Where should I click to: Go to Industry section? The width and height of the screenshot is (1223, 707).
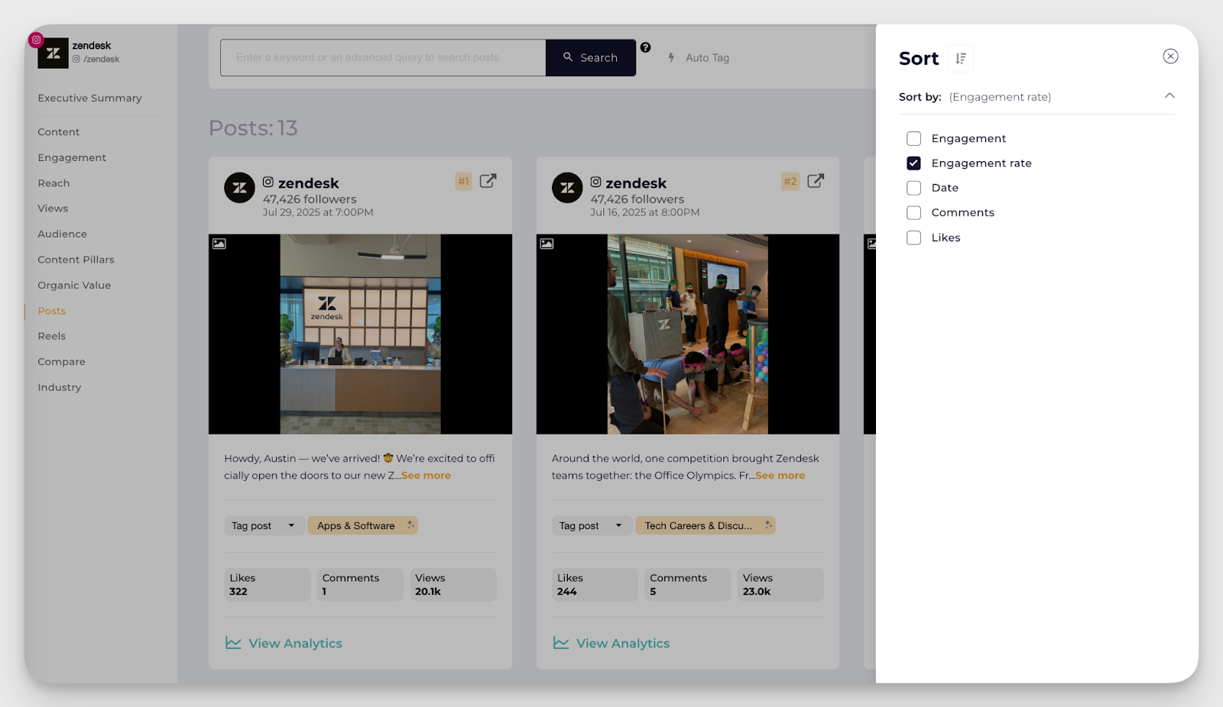(x=59, y=387)
